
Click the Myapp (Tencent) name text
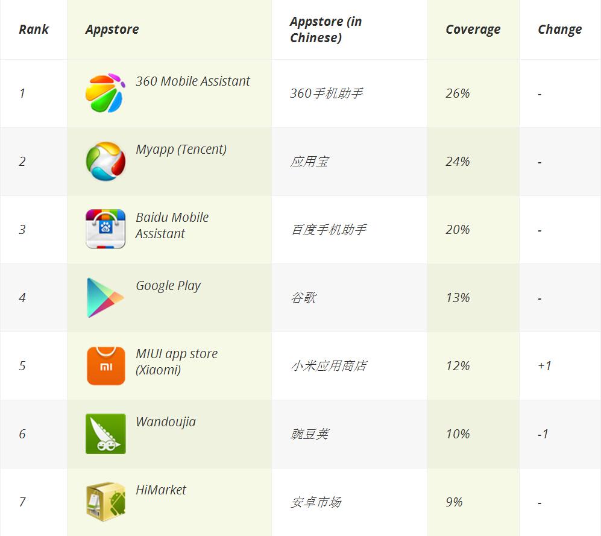click(181, 150)
